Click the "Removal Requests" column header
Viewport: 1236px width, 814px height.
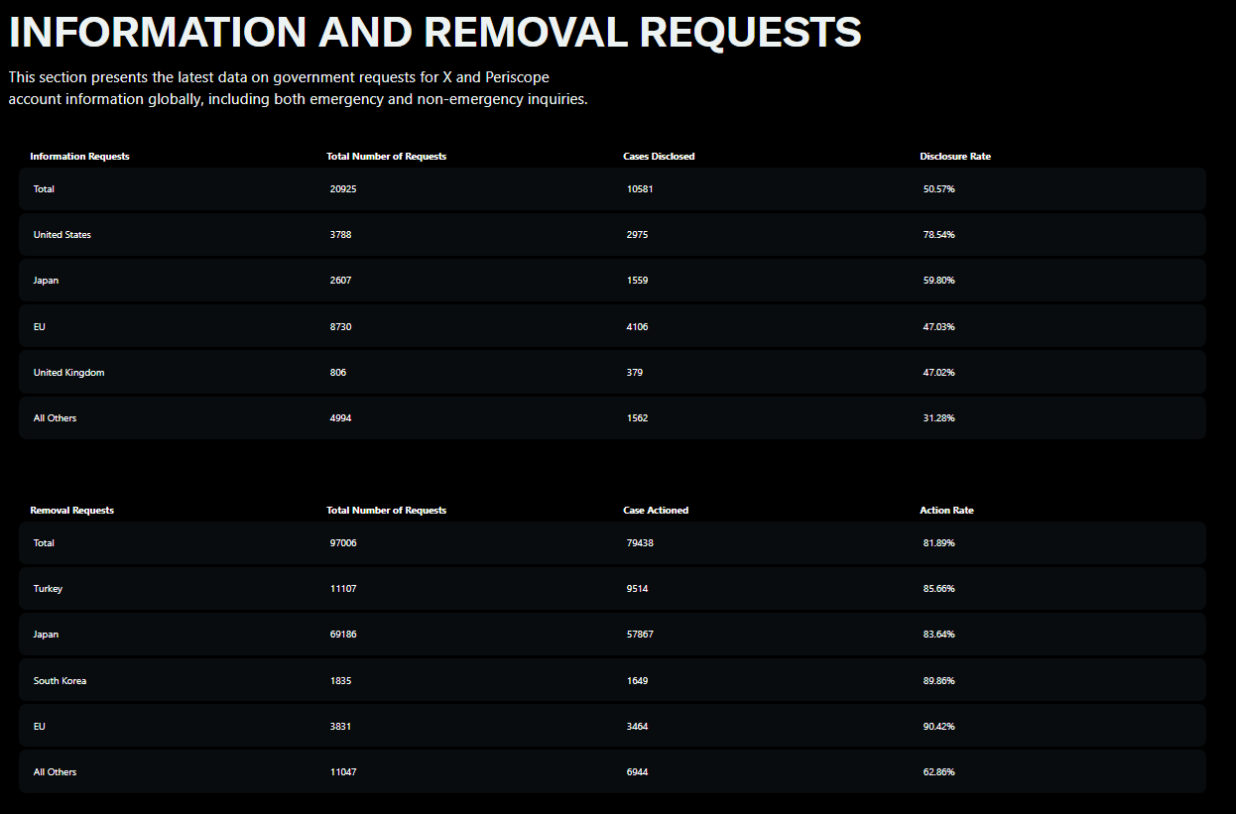71,511
